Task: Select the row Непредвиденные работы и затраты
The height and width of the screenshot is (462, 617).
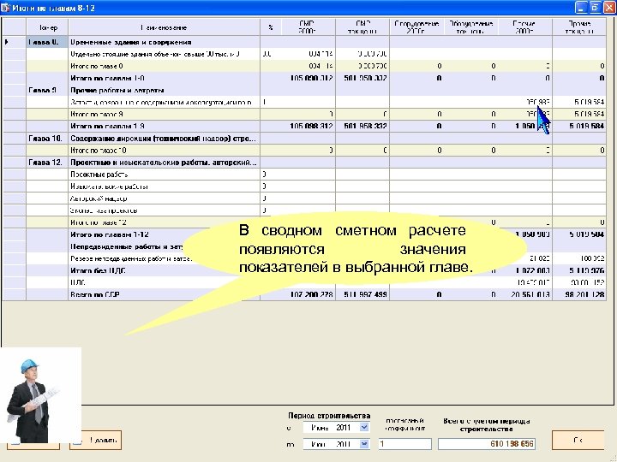Action: 303,246
